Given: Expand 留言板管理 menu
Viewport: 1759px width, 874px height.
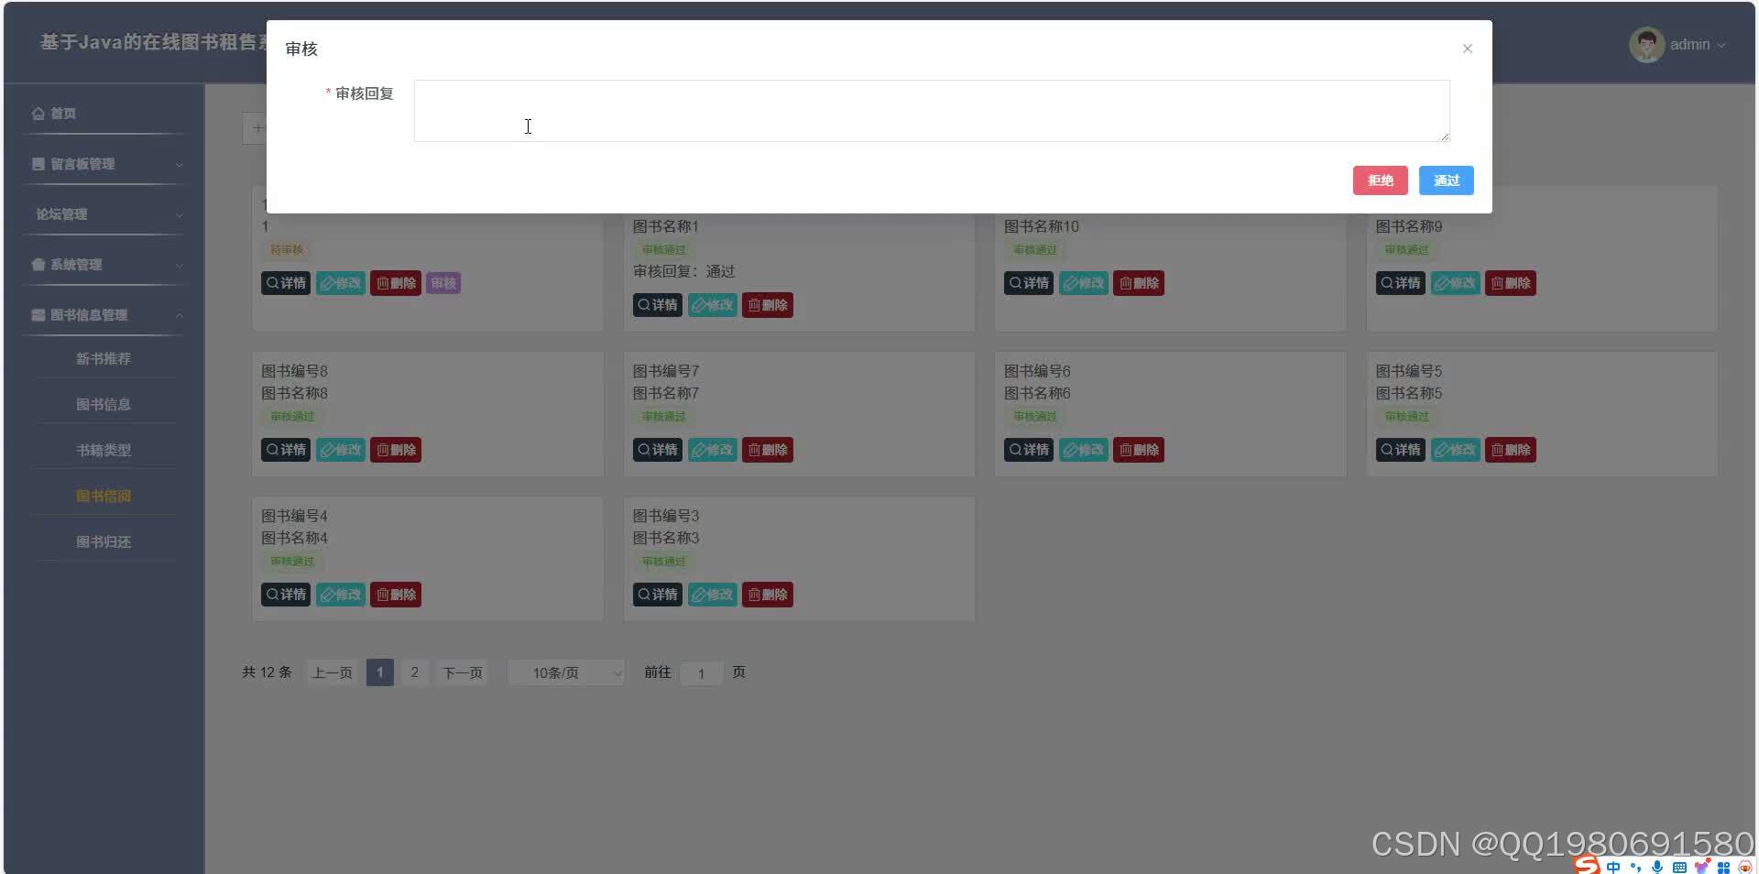Looking at the screenshot, I should click(x=105, y=164).
